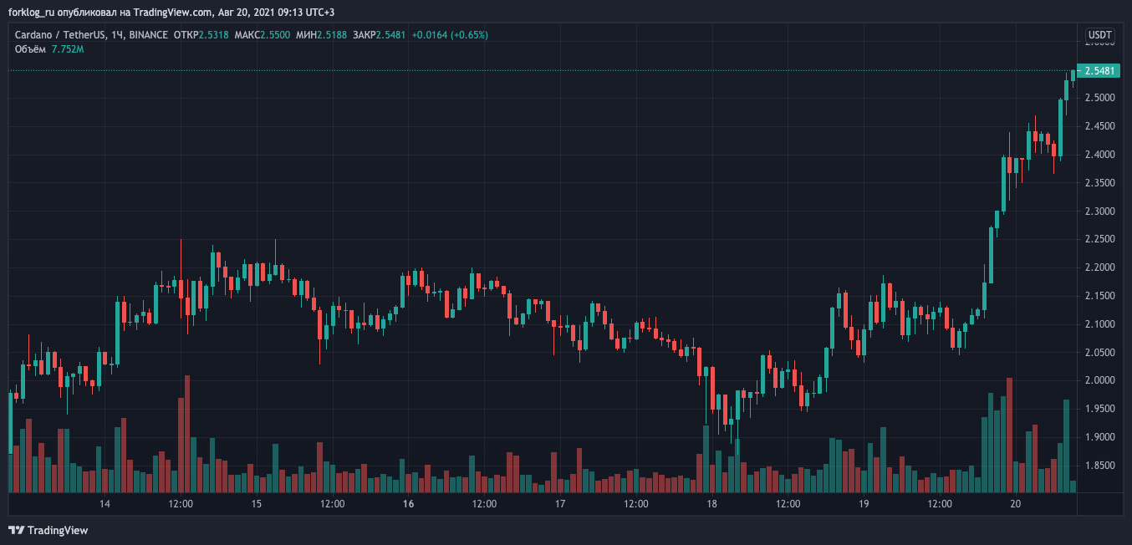Viewport: 1132px width, 545px height.
Task: Click the 7.752M volume value
Action: click(66, 50)
